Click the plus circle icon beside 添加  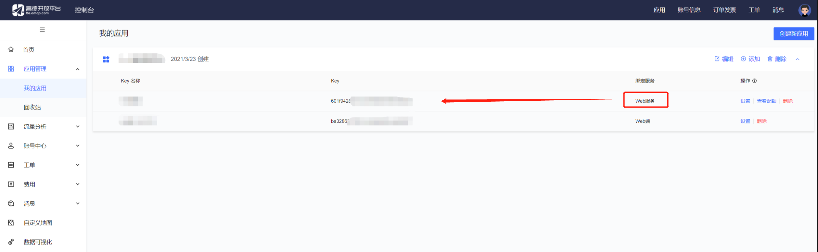point(743,59)
